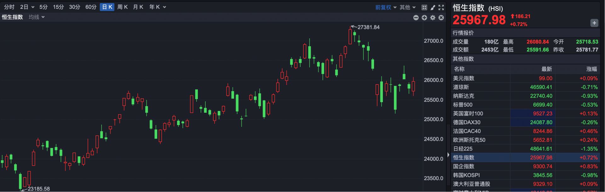Switch to 周K weekly chart tab
605x192 pixels.
pyautogui.click(x=122, y=7)
